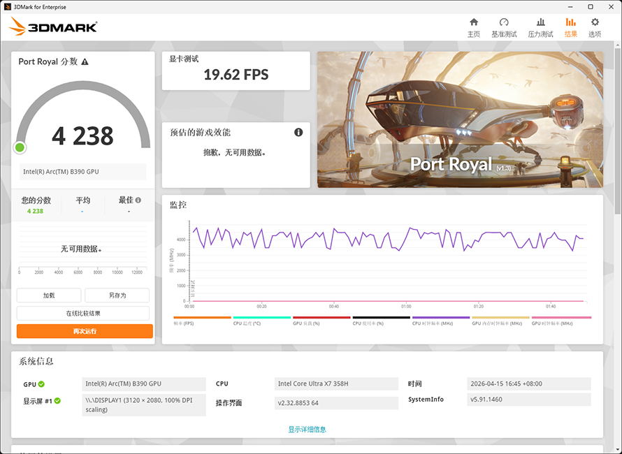
Task: Open the 选项 options tab
Action: point(595,28)
